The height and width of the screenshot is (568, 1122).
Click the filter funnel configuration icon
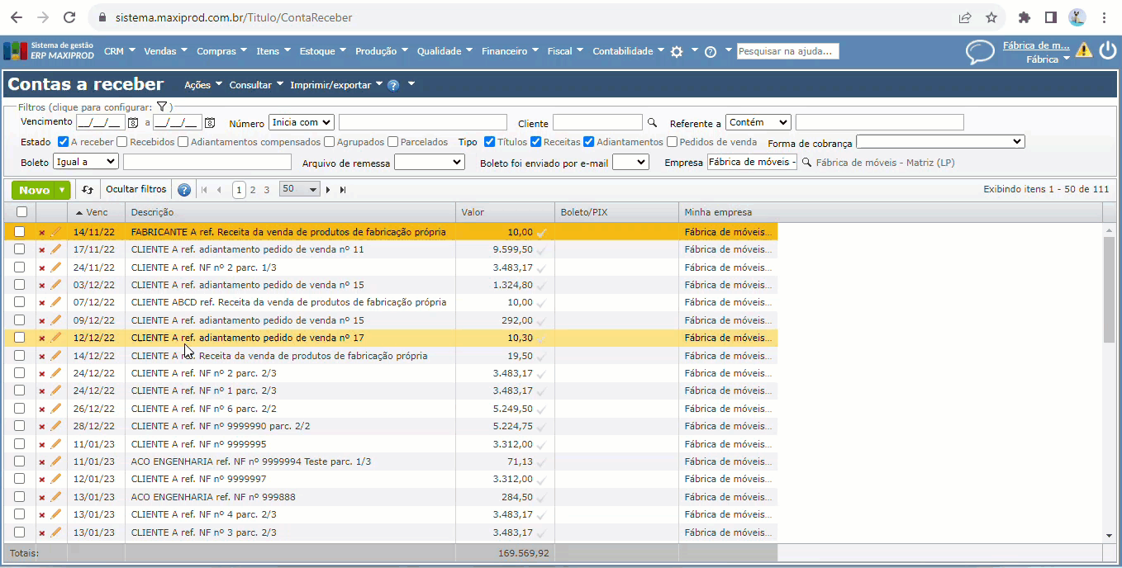point(162,107)
